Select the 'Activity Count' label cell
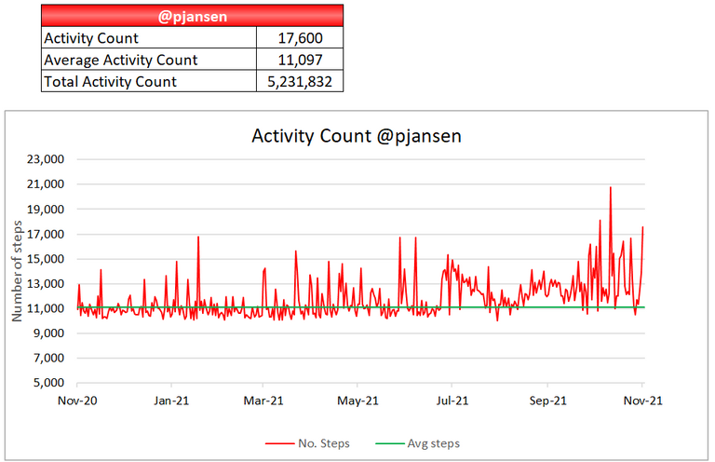 point(149,37)
